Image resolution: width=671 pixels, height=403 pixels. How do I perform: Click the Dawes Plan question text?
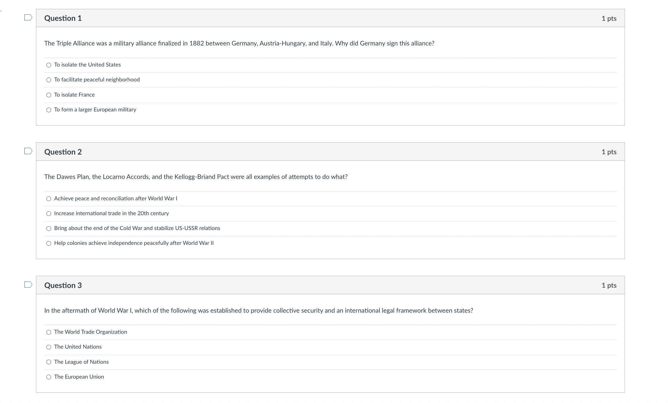pos(196,177)
